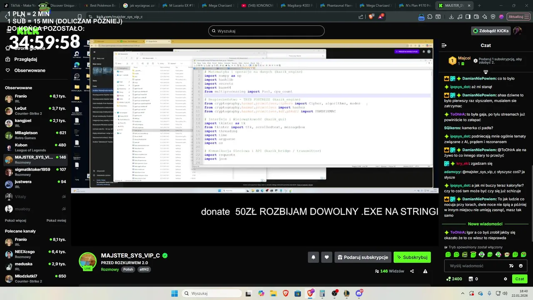
Task: Click Kick search box Wyszukaj
Action: click(266, 31)
